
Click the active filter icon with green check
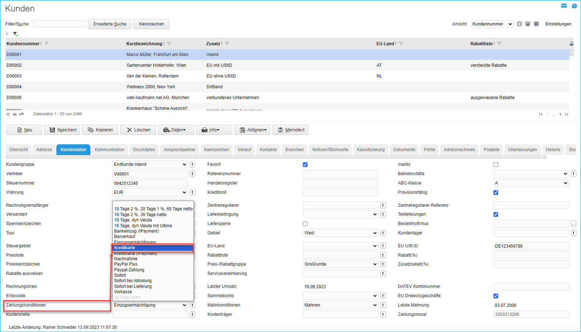tap(15, 34)
